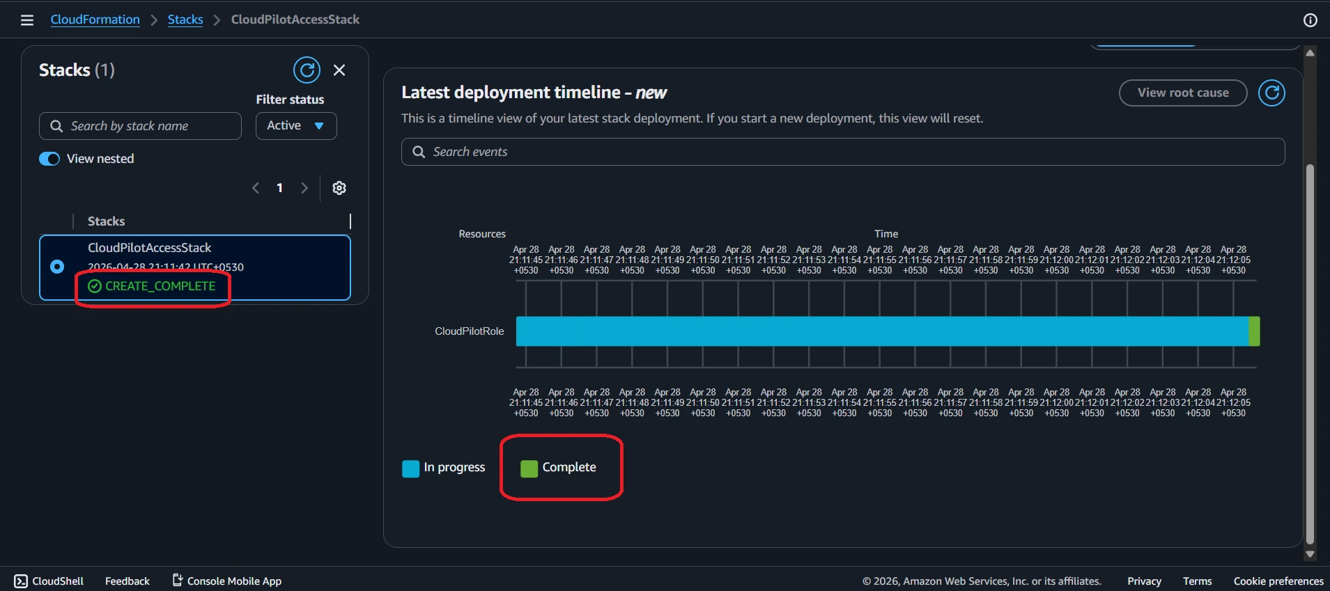The height and width of the screenshot is (591, 1330).
Task: Click the Stacks breadcrumb link
Action: tap(185, 19)
